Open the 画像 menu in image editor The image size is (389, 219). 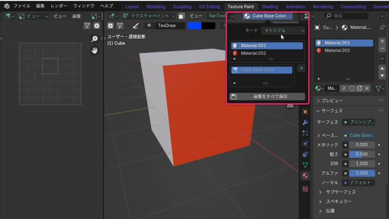tap(76, 16)
